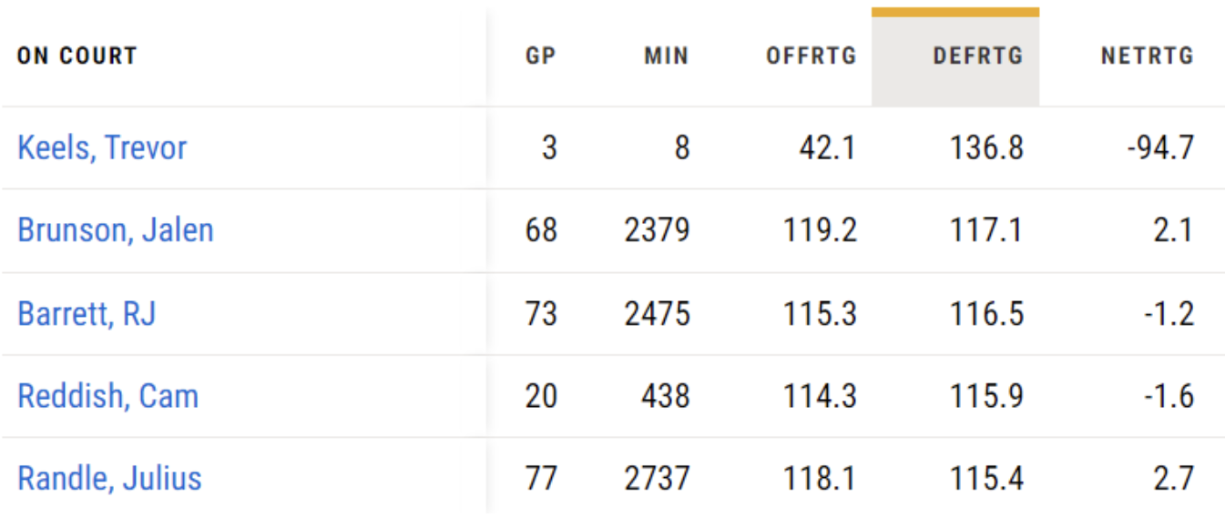1225x518 pixels.
Task: Click the ON COURT column header
Action: pos(77,56)
